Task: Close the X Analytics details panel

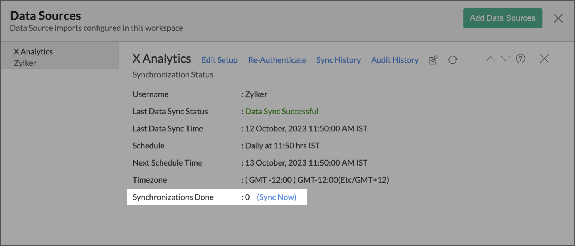Action: pos(544,59)
